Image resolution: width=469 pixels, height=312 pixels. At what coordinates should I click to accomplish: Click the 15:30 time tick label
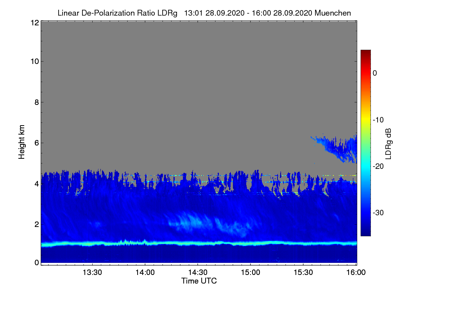coord(303,273)
